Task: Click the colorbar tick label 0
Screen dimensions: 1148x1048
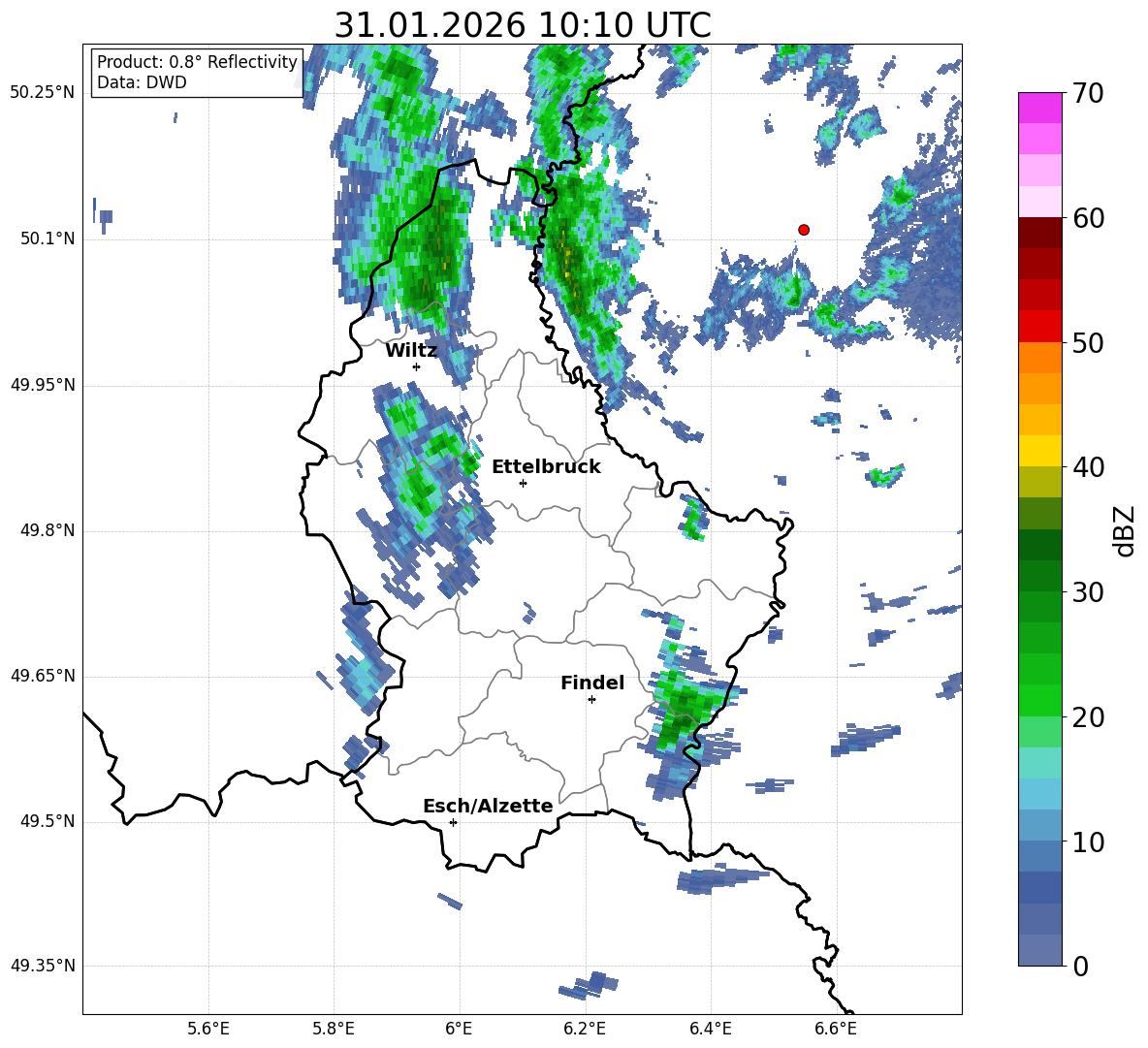Action: click(x=1079, y=967)
